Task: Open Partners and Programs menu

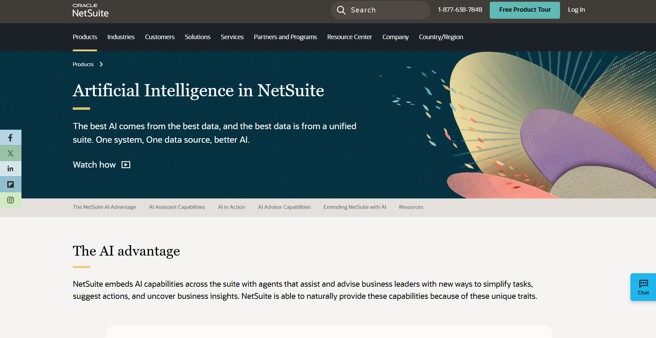Action: pyautogui.click(x=285, y=37)
